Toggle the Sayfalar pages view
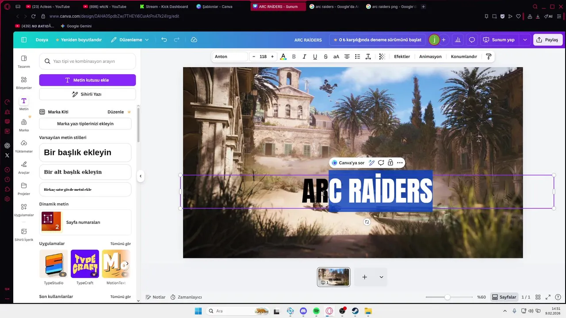 504,297
